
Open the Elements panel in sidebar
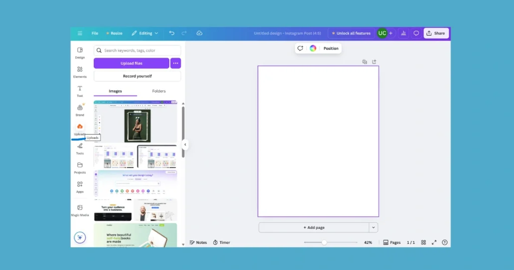click(80, 72)
